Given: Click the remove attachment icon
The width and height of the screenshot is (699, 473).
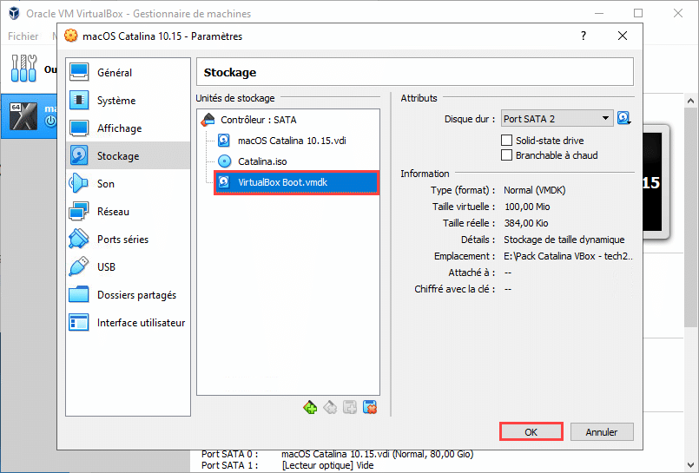Looking at the screenshot, I should [370, 407].
